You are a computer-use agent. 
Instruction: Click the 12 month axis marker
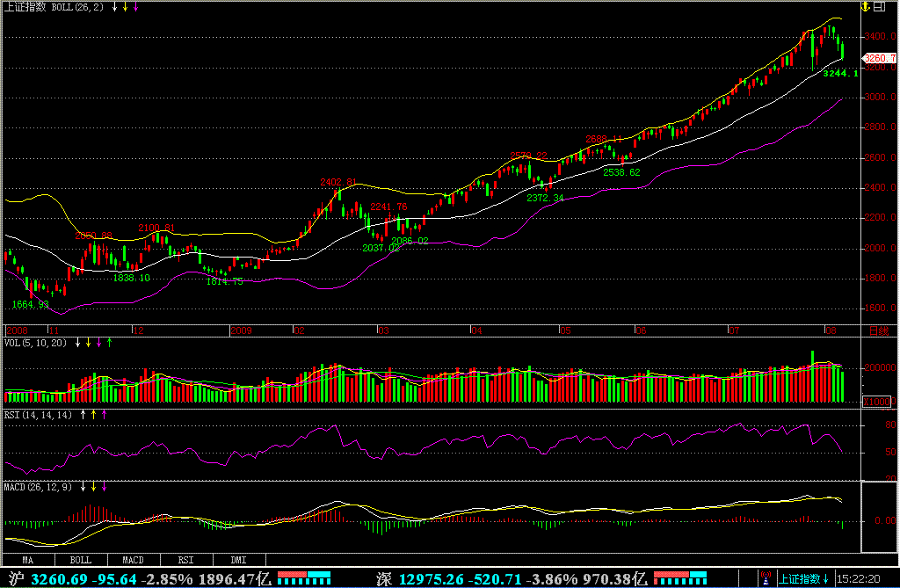(x=138, y=330)
